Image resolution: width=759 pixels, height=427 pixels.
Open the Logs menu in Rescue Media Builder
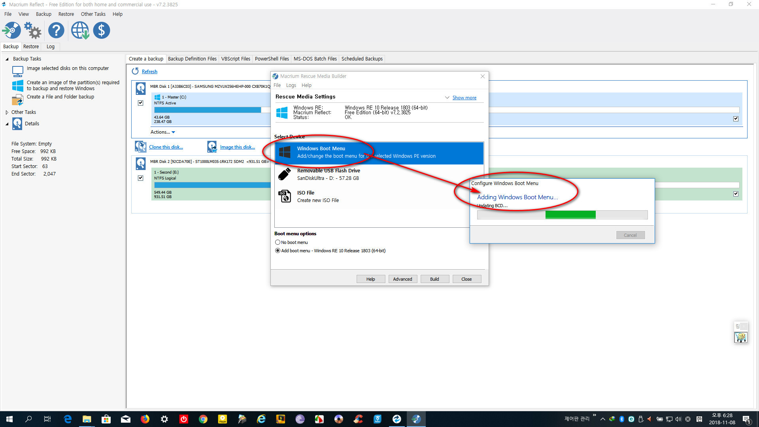coord(291,85)
